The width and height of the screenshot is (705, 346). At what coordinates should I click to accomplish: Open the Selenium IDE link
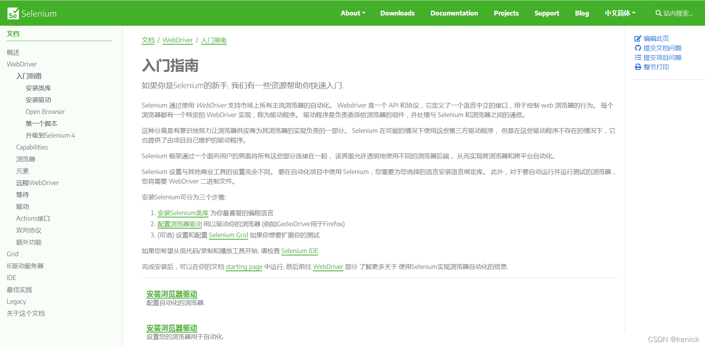click(x=299, y=251)
